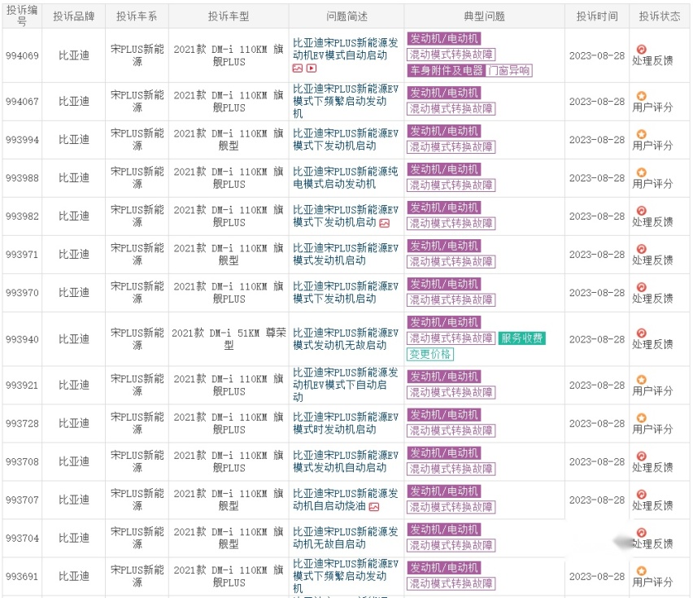Open complaint 比亚迪宋PLUS新能源EV模式发动机无故启动
This screenshot has height=598, width=693.
point(346,339)
